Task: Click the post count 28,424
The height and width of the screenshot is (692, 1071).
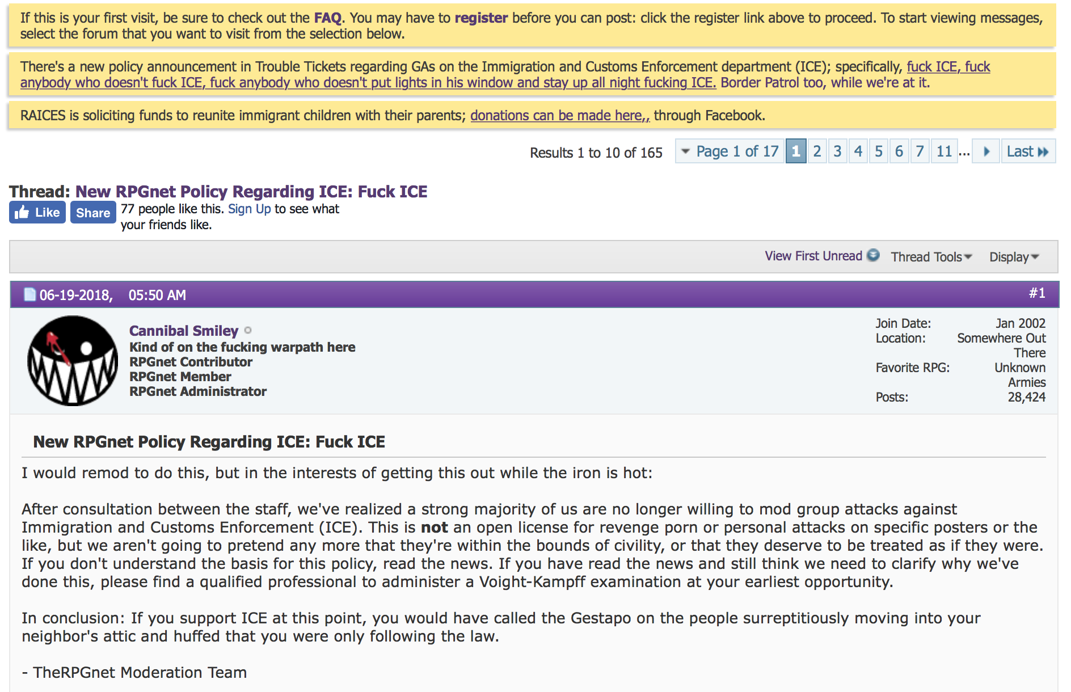Action: 1027,397
